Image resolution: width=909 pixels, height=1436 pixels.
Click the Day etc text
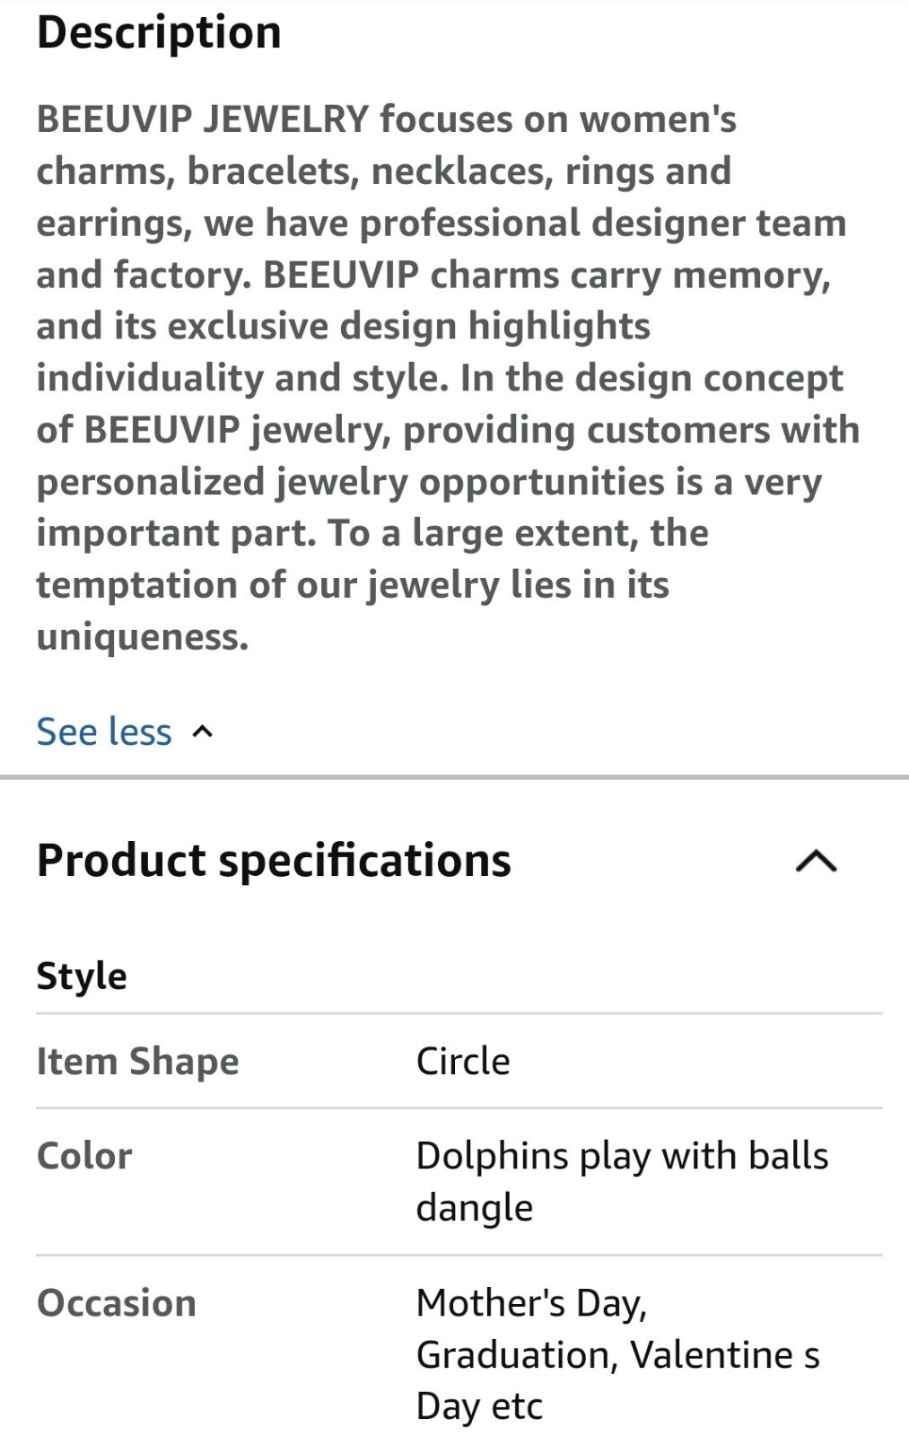pos(479,1406)
